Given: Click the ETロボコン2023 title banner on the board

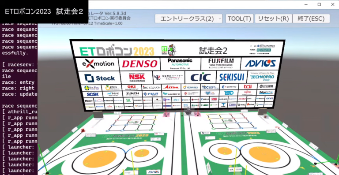Looking at the screenshot, I should [117, 52].
